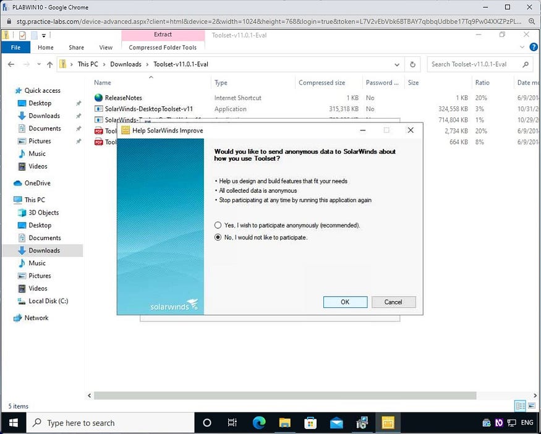This screenshot has height=434, width=541.
Task: Open pinned Desktop under Quick access
Action: click(40, 103)
